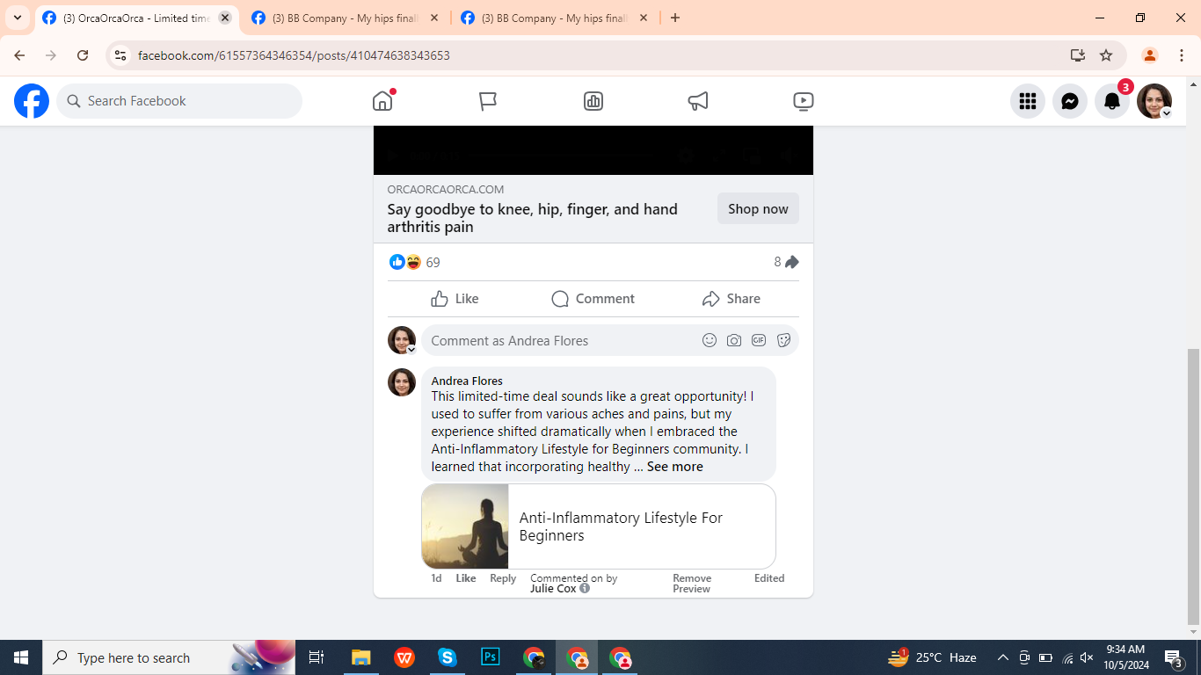The width and height of the screenshot is (1201, 675).
Task: Open the ORCAORCAORCA.COM link
Action: pos(446,189)
